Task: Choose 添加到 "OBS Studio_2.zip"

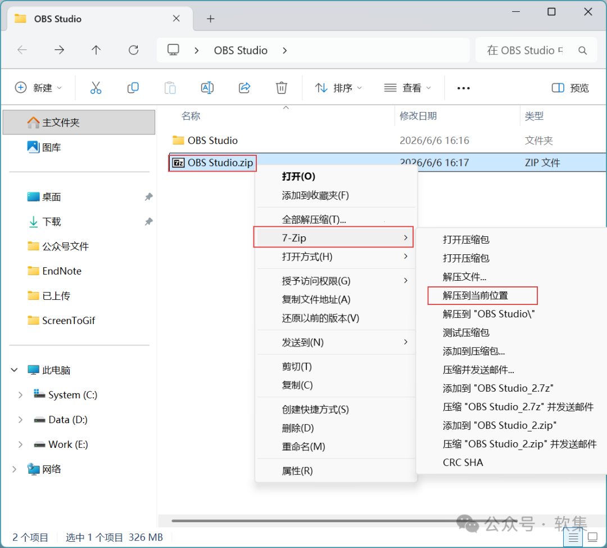Action: (x=500, y=425)
